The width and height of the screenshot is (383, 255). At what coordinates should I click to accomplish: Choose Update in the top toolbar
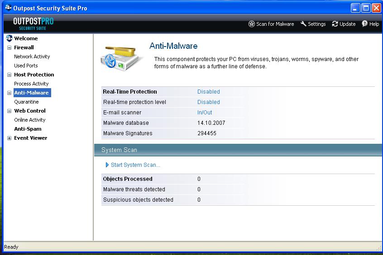[x=344, y=24]
